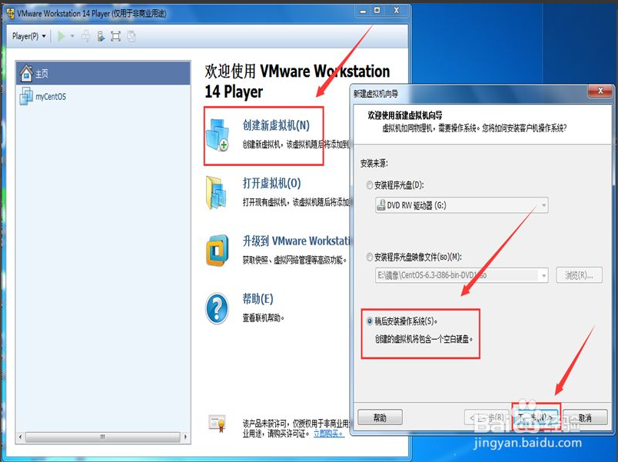Click the license certificate icon
Screen dimensions: 618x462
click(218, 424)
